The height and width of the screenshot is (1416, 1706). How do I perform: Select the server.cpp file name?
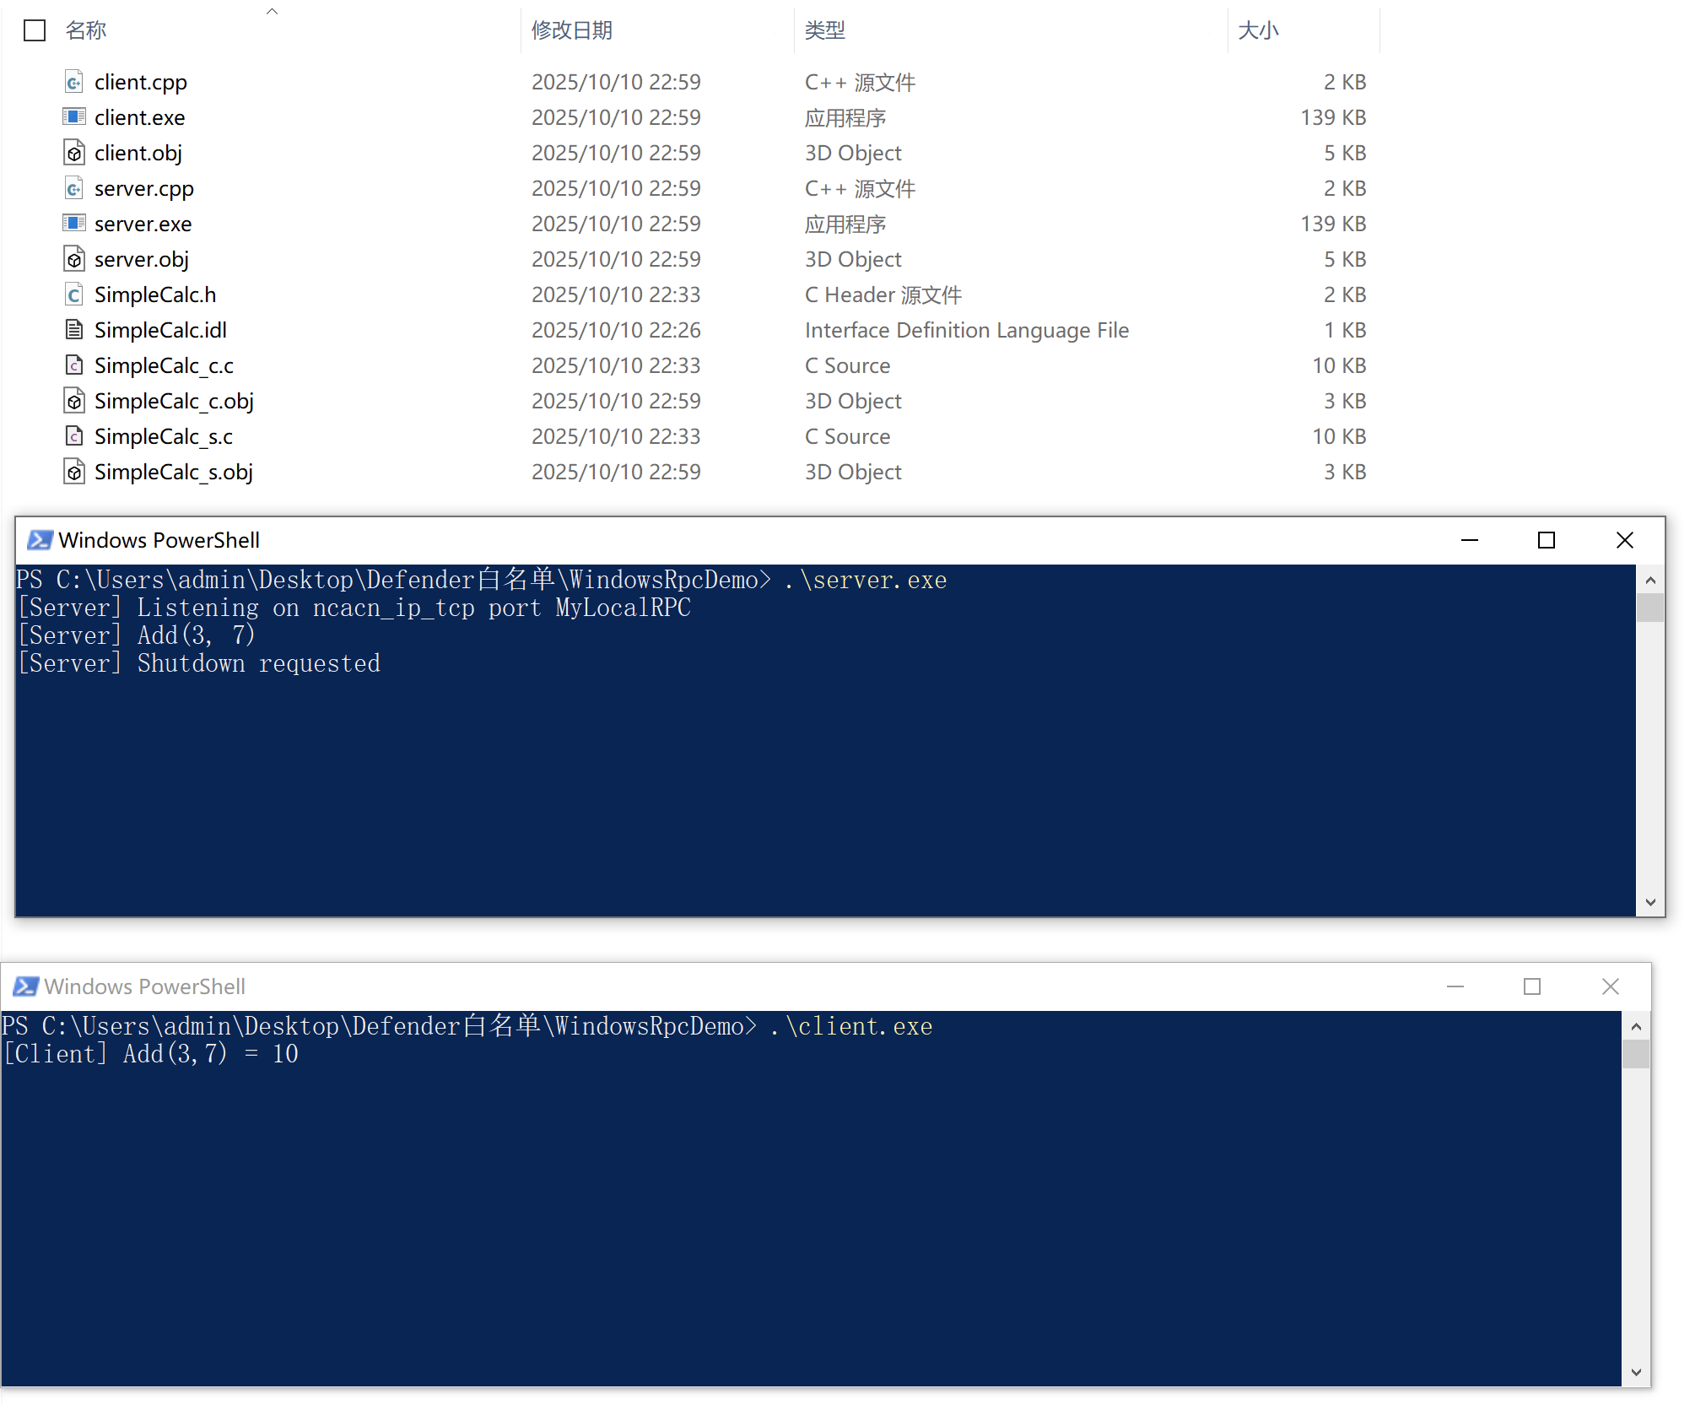pos(144,188)
